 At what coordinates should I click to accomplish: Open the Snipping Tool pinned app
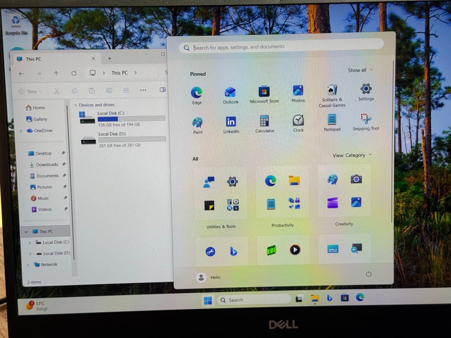(x=365, y=122)
